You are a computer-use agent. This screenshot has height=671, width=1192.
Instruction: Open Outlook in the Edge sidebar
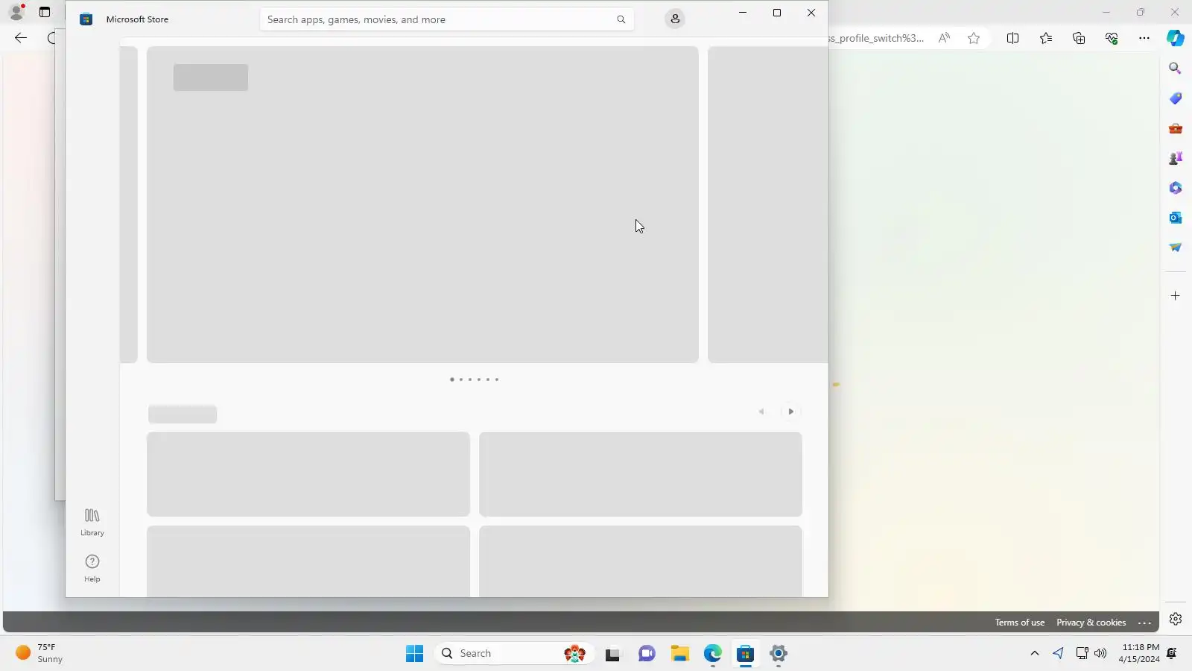coord(1176,218)
